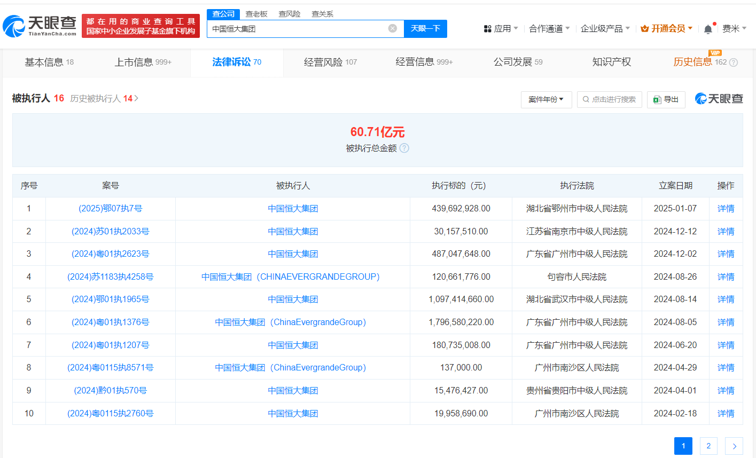756x458 pixels.
Task: Open the 知识产权 tab
Action: [x=611, y=62]
